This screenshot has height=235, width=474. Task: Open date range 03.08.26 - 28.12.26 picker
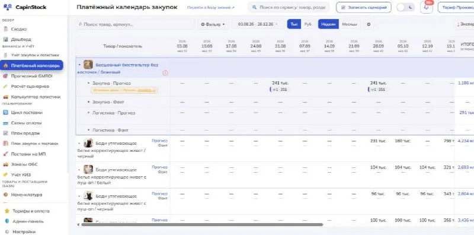258,24
